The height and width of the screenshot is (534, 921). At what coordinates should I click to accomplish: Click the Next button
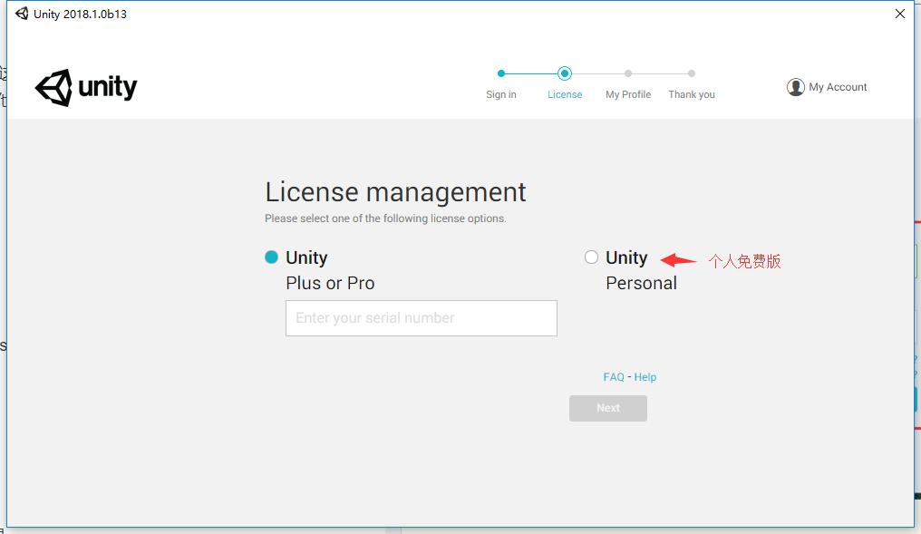[x=608, y=408]
